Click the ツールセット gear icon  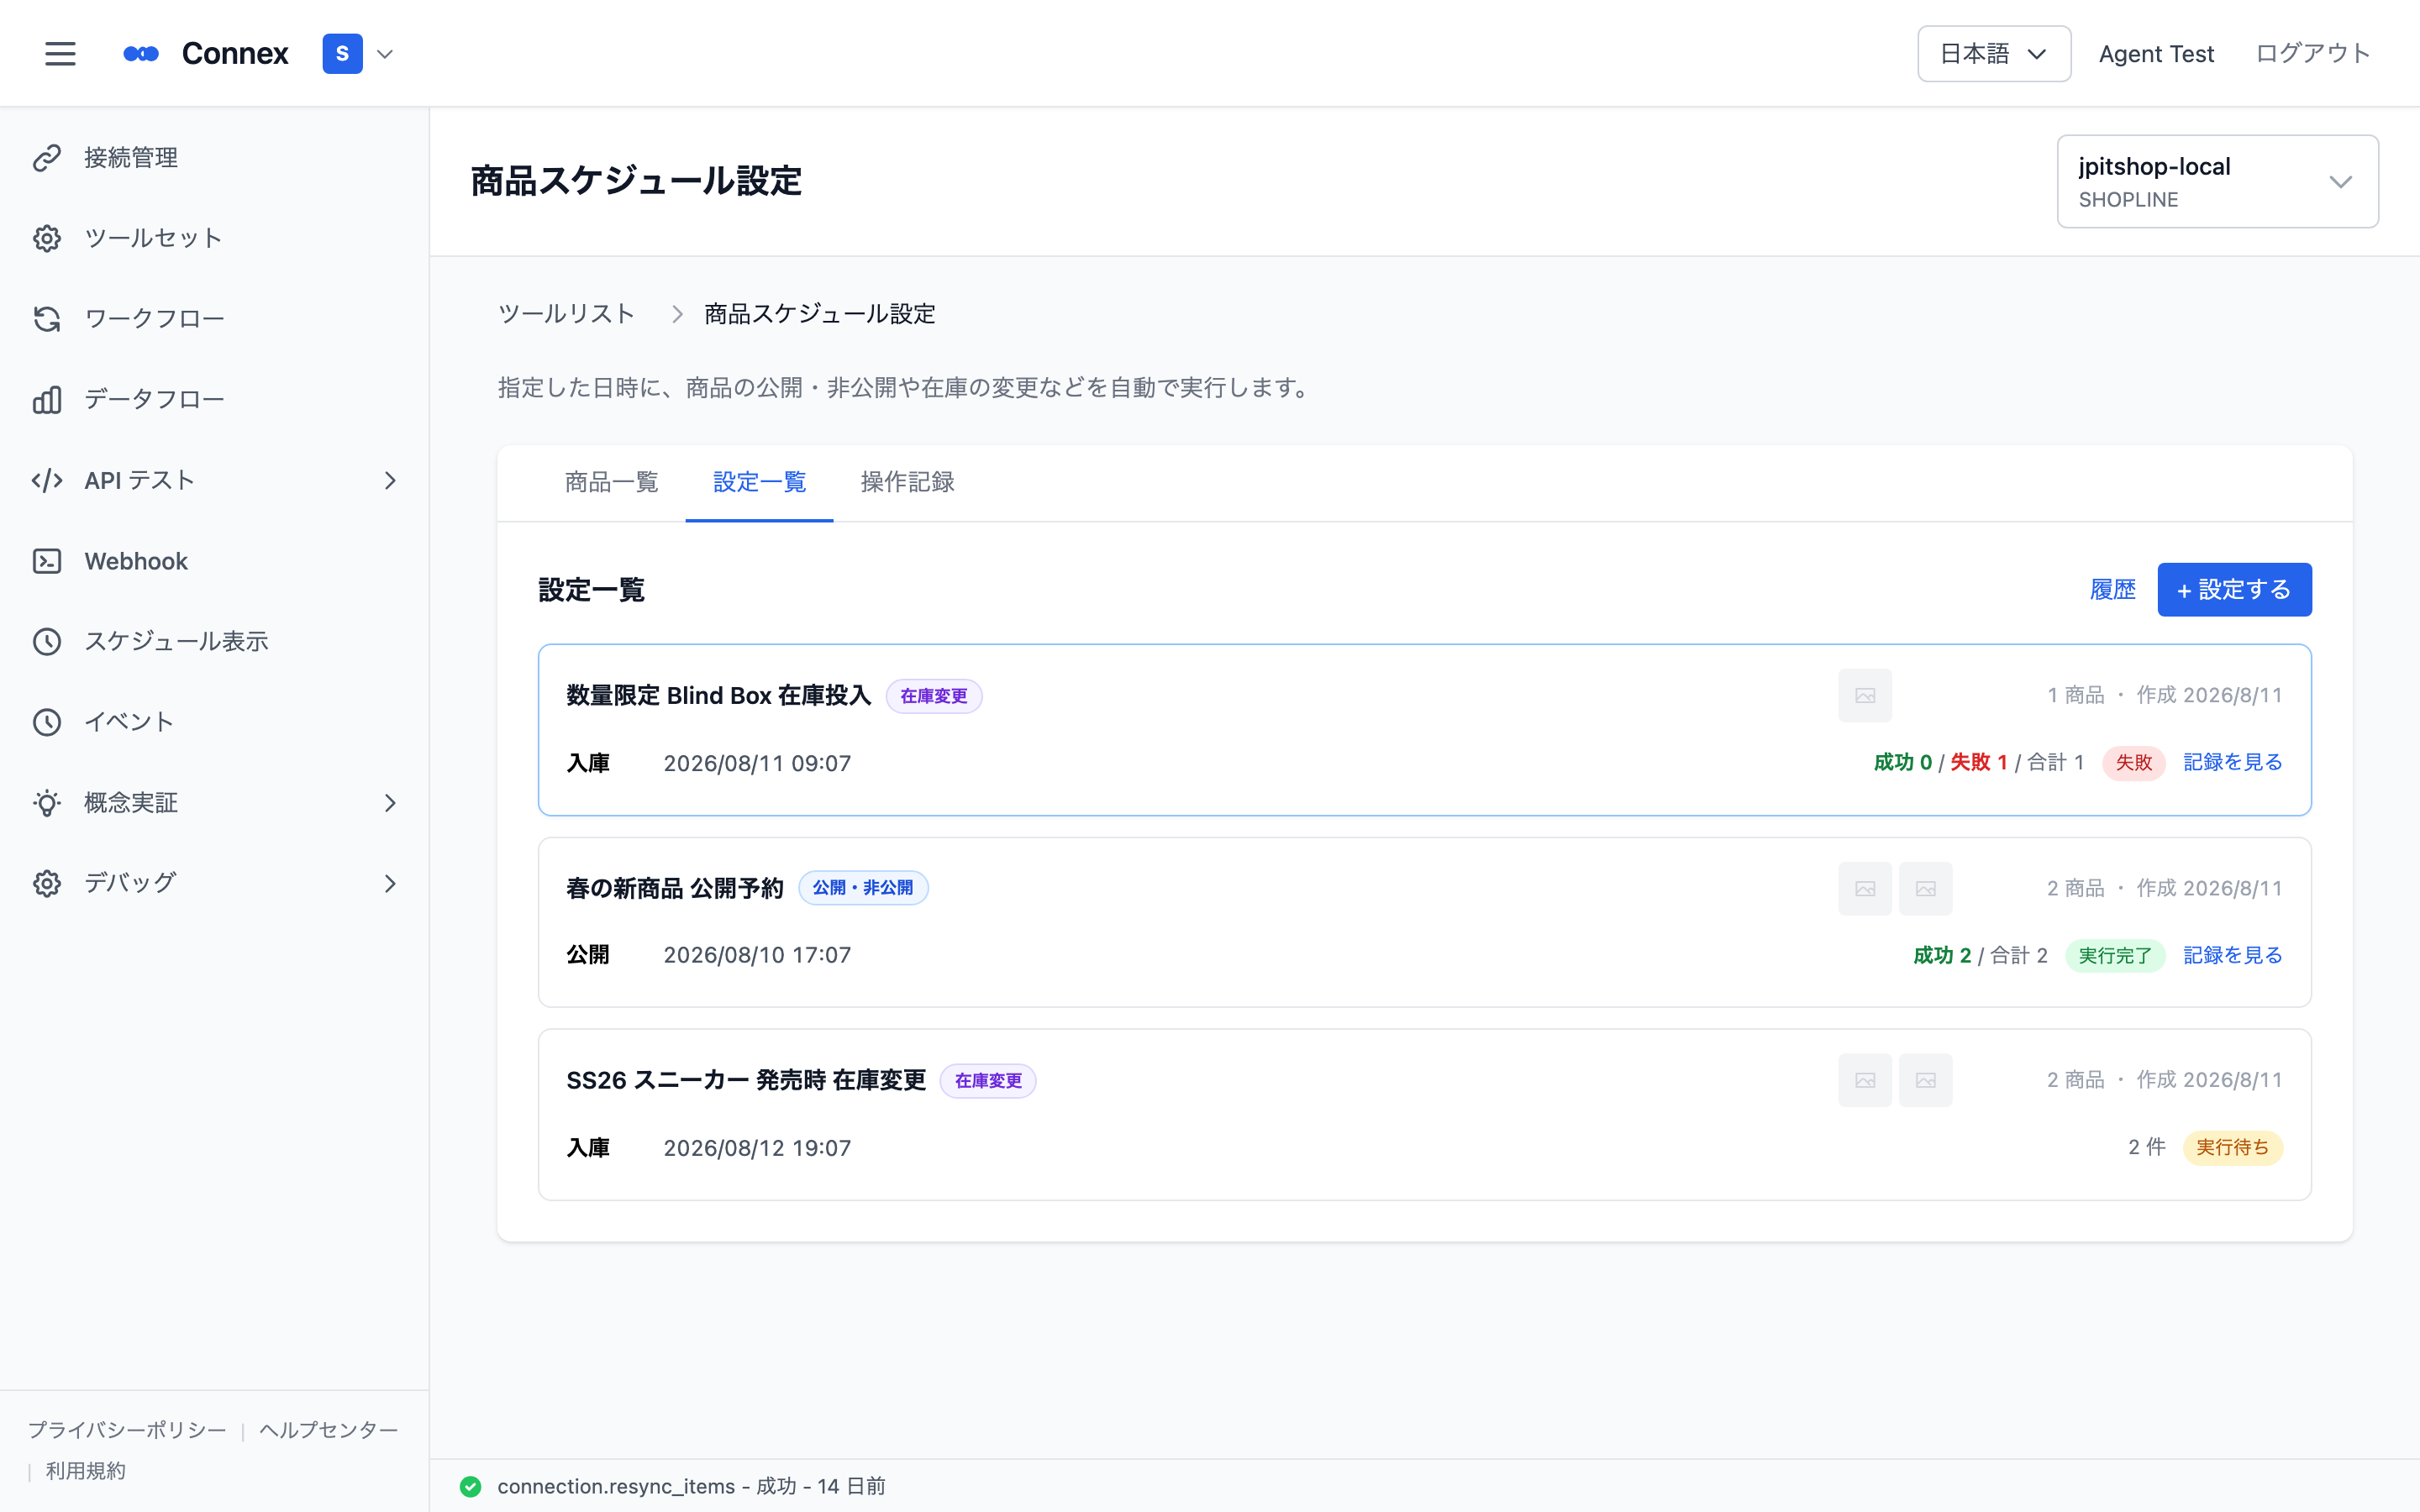(47, 238)
